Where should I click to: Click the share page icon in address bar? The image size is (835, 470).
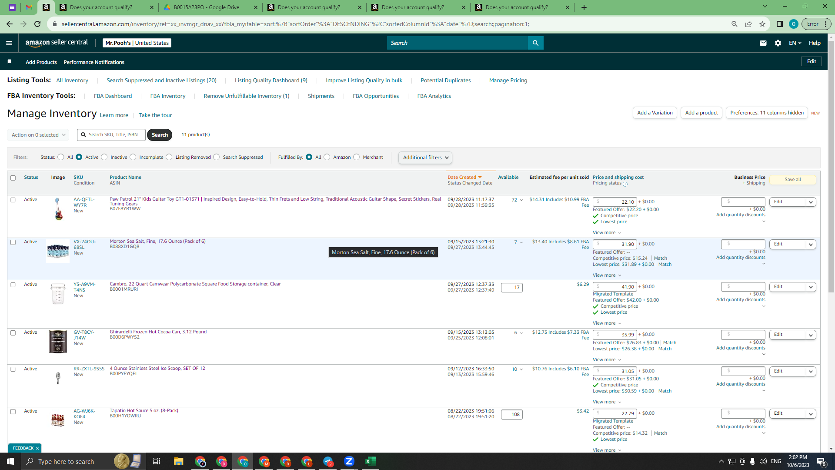(748, 24)
